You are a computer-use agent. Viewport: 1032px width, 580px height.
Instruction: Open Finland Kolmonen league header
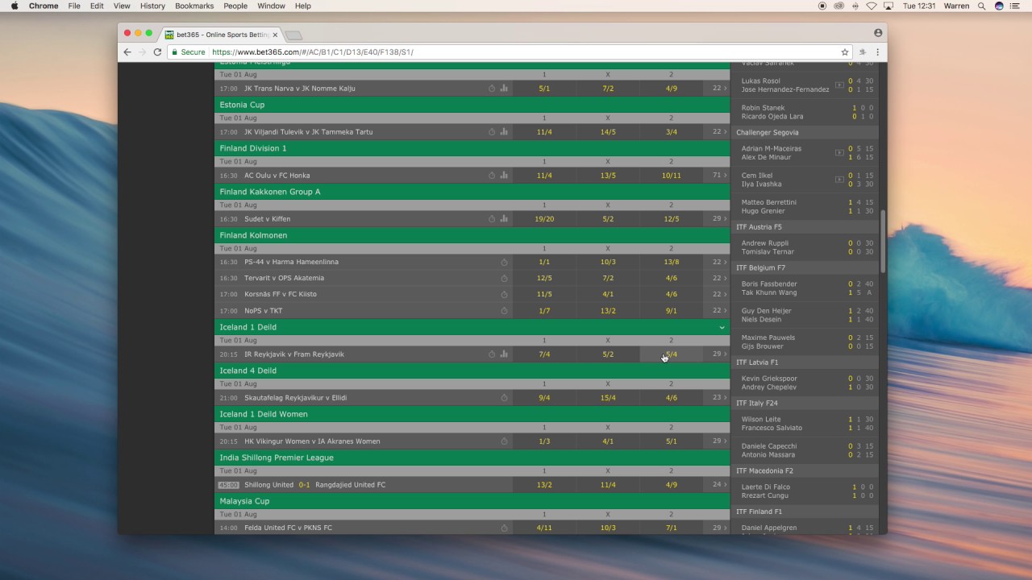[472, 235]
